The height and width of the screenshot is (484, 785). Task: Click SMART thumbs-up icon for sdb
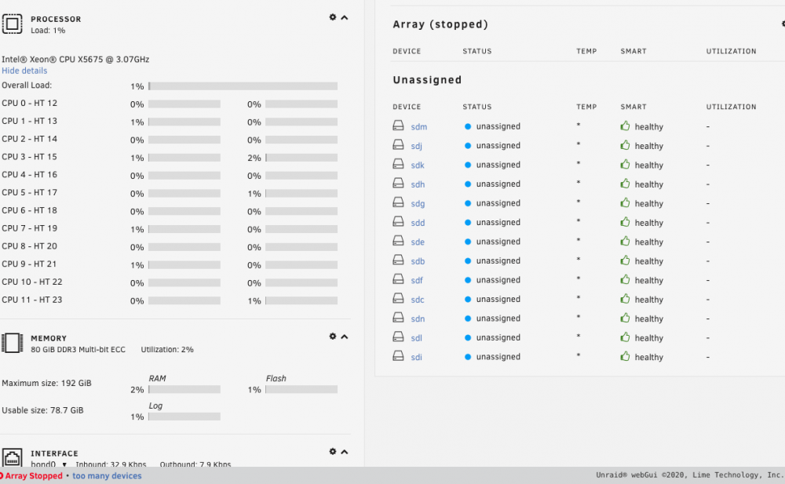tap(625, 260)
